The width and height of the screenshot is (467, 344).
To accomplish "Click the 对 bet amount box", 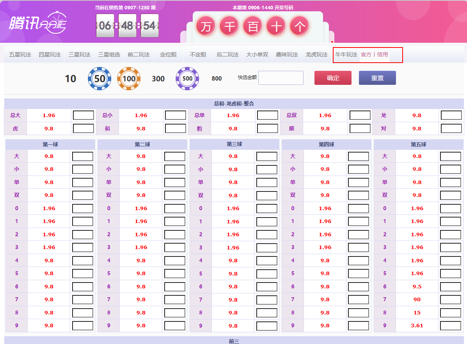I will pos(451,128).
